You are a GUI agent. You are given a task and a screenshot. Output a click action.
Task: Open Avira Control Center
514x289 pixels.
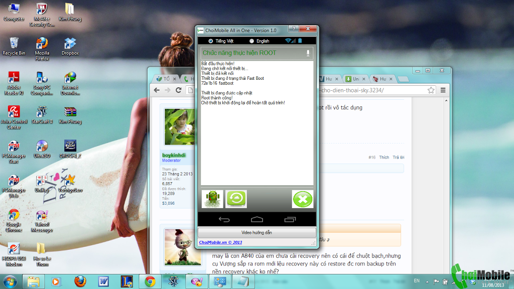pyautogui.click(x=14, y=117)
